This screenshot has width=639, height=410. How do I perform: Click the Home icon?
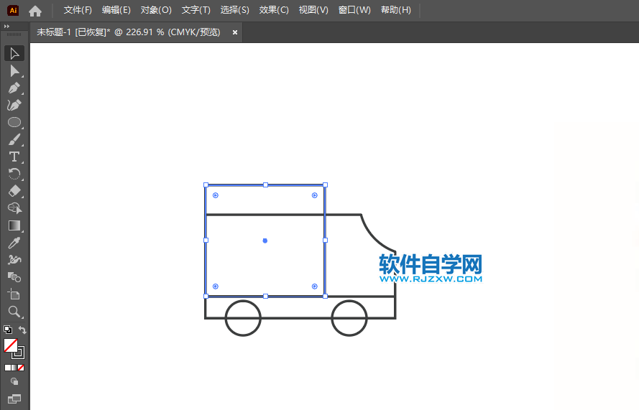35,11
